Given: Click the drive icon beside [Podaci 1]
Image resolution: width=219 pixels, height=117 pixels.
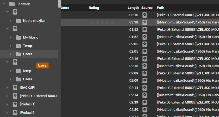Looking at the screenshot, I should [15, 104].
